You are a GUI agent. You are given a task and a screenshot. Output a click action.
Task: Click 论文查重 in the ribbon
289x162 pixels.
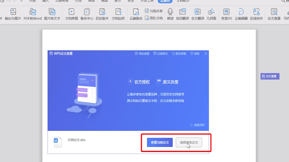(274, 14)
